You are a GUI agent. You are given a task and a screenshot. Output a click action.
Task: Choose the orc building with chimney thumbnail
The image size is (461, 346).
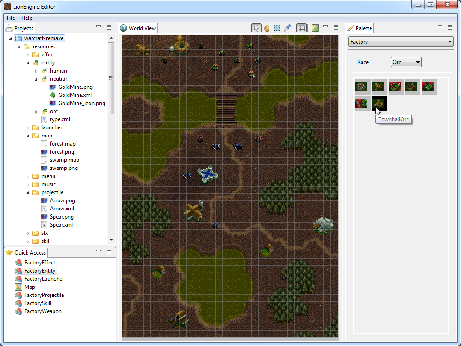413,87
